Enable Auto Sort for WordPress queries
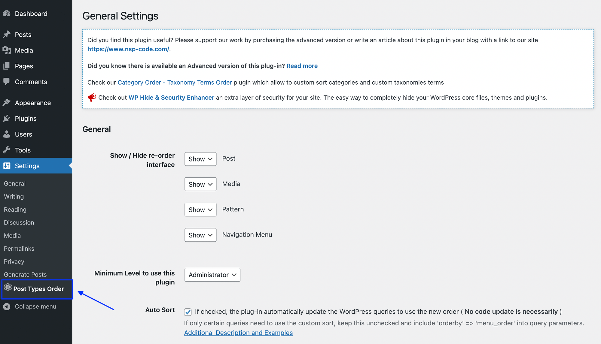 (189, 311)
